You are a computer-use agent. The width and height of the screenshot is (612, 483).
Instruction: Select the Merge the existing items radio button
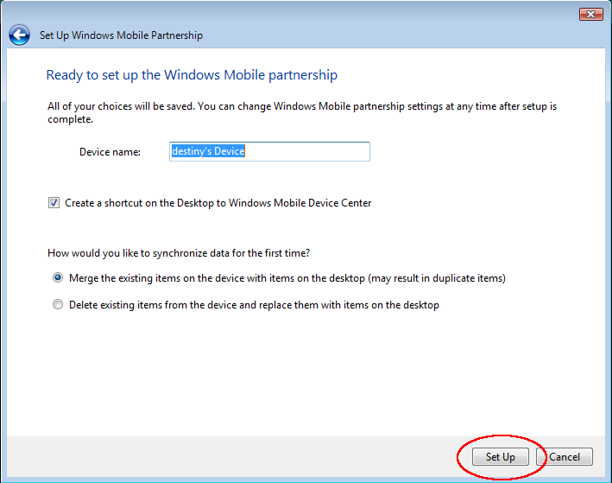pos(58,278)
